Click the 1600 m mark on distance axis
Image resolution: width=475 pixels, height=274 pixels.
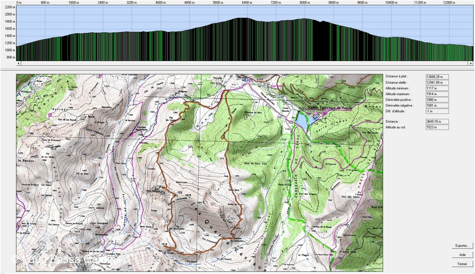point(74,3)
